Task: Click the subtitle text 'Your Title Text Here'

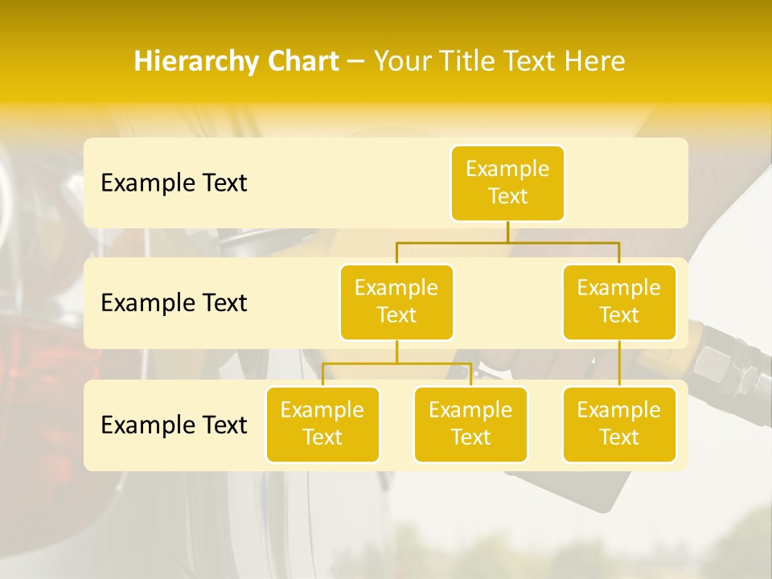Action: tap(499, 60)
